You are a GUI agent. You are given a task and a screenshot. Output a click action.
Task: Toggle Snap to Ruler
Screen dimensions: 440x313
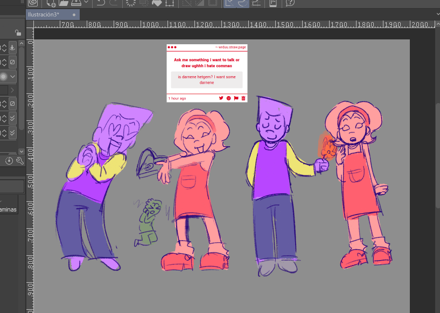point(230,3)
